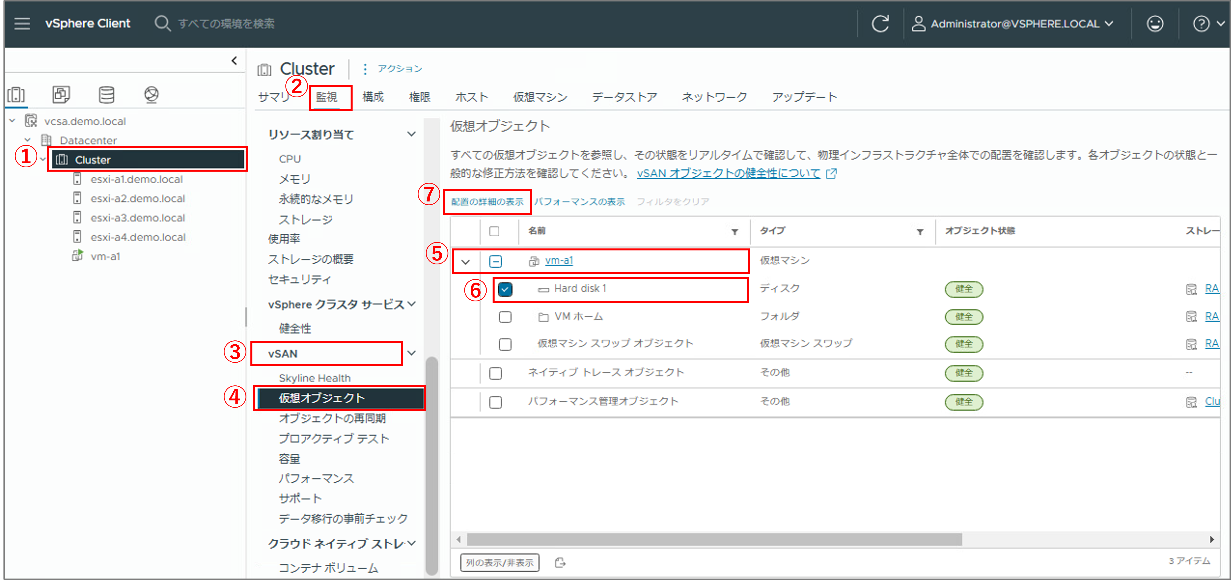Click the global search magnifier icon

[162, 23]
